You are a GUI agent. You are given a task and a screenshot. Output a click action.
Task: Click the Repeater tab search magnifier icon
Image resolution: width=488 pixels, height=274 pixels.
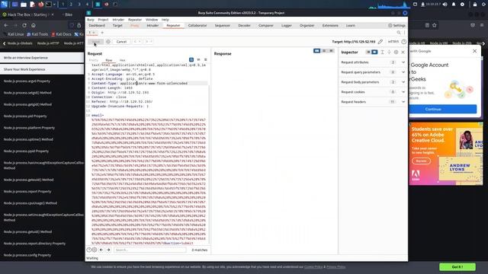coord(399,32)
